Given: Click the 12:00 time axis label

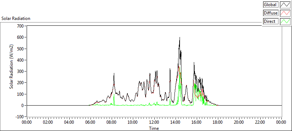Looking at the screenshot, I should click(x=154, y=122).
